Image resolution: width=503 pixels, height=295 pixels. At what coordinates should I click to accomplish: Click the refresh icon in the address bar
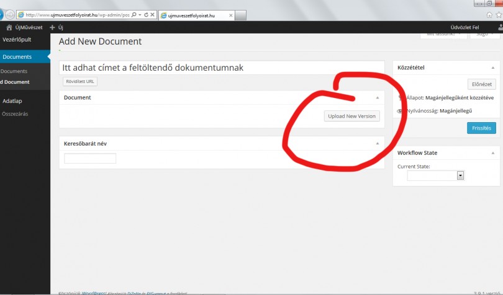pyautogui.click(x=145, y=14)
